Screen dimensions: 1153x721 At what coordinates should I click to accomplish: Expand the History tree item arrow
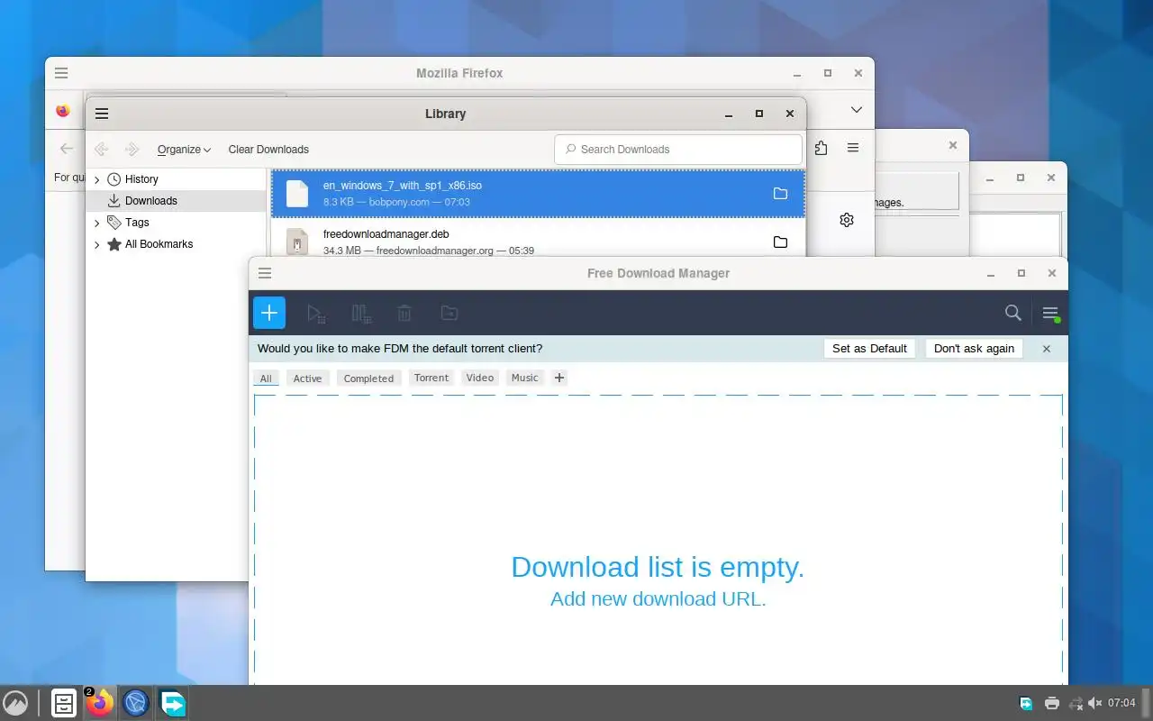tap(97, 180)
